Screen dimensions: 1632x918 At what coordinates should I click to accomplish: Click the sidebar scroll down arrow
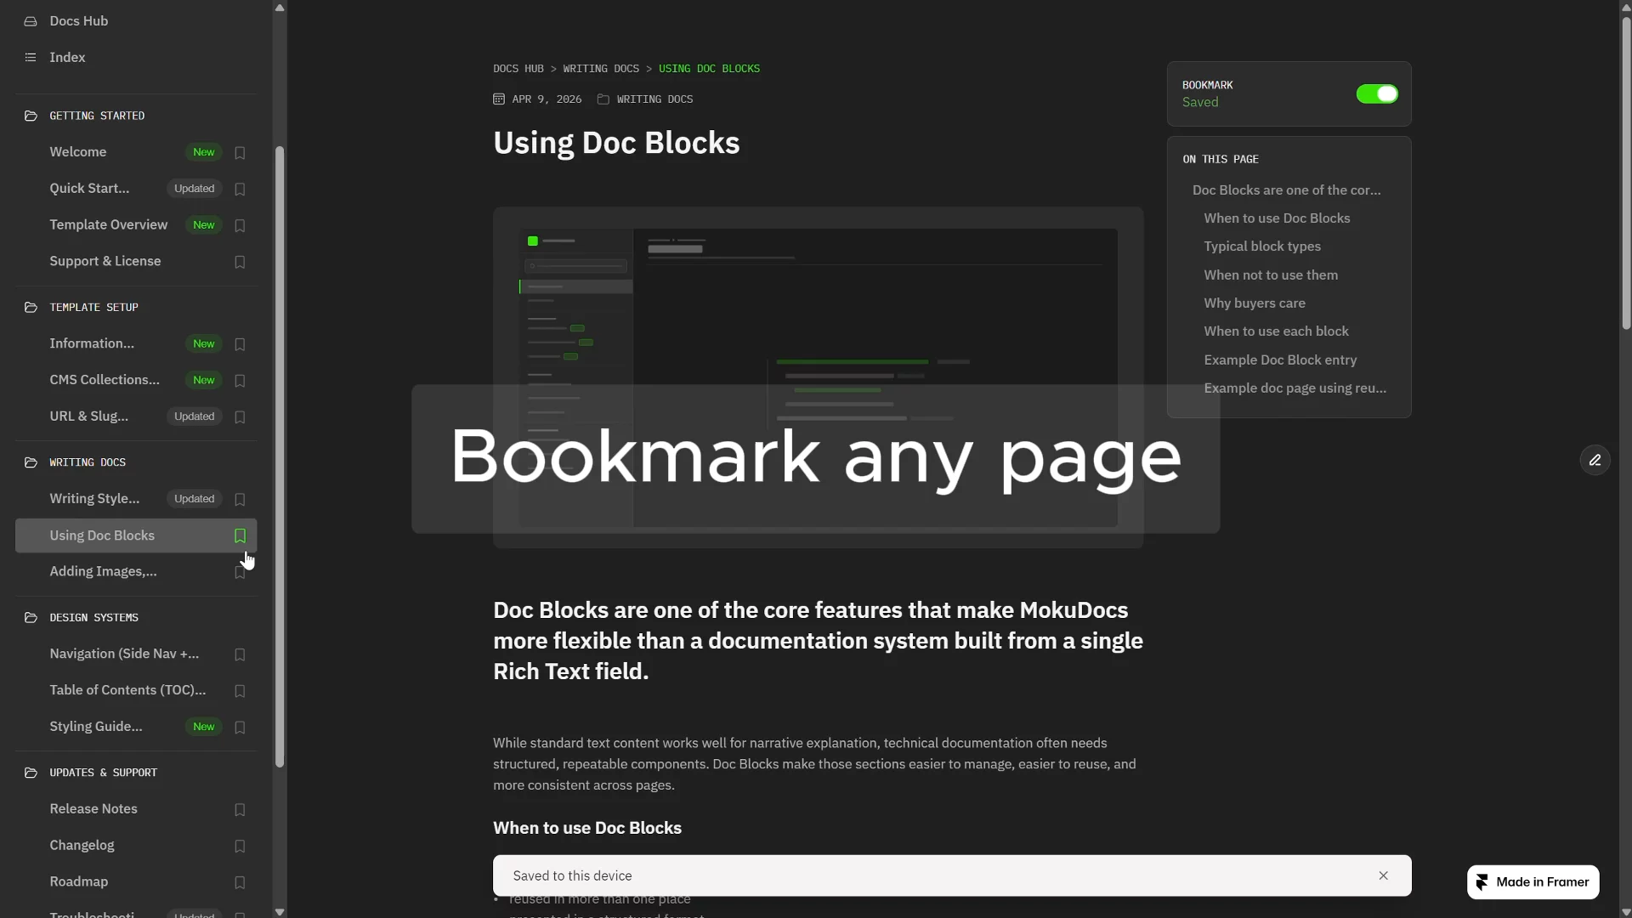[x=280, y=911]
